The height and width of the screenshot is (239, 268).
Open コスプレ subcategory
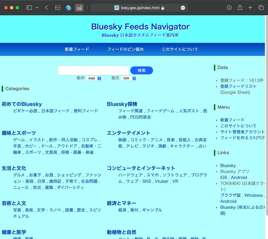coord(90,140)
